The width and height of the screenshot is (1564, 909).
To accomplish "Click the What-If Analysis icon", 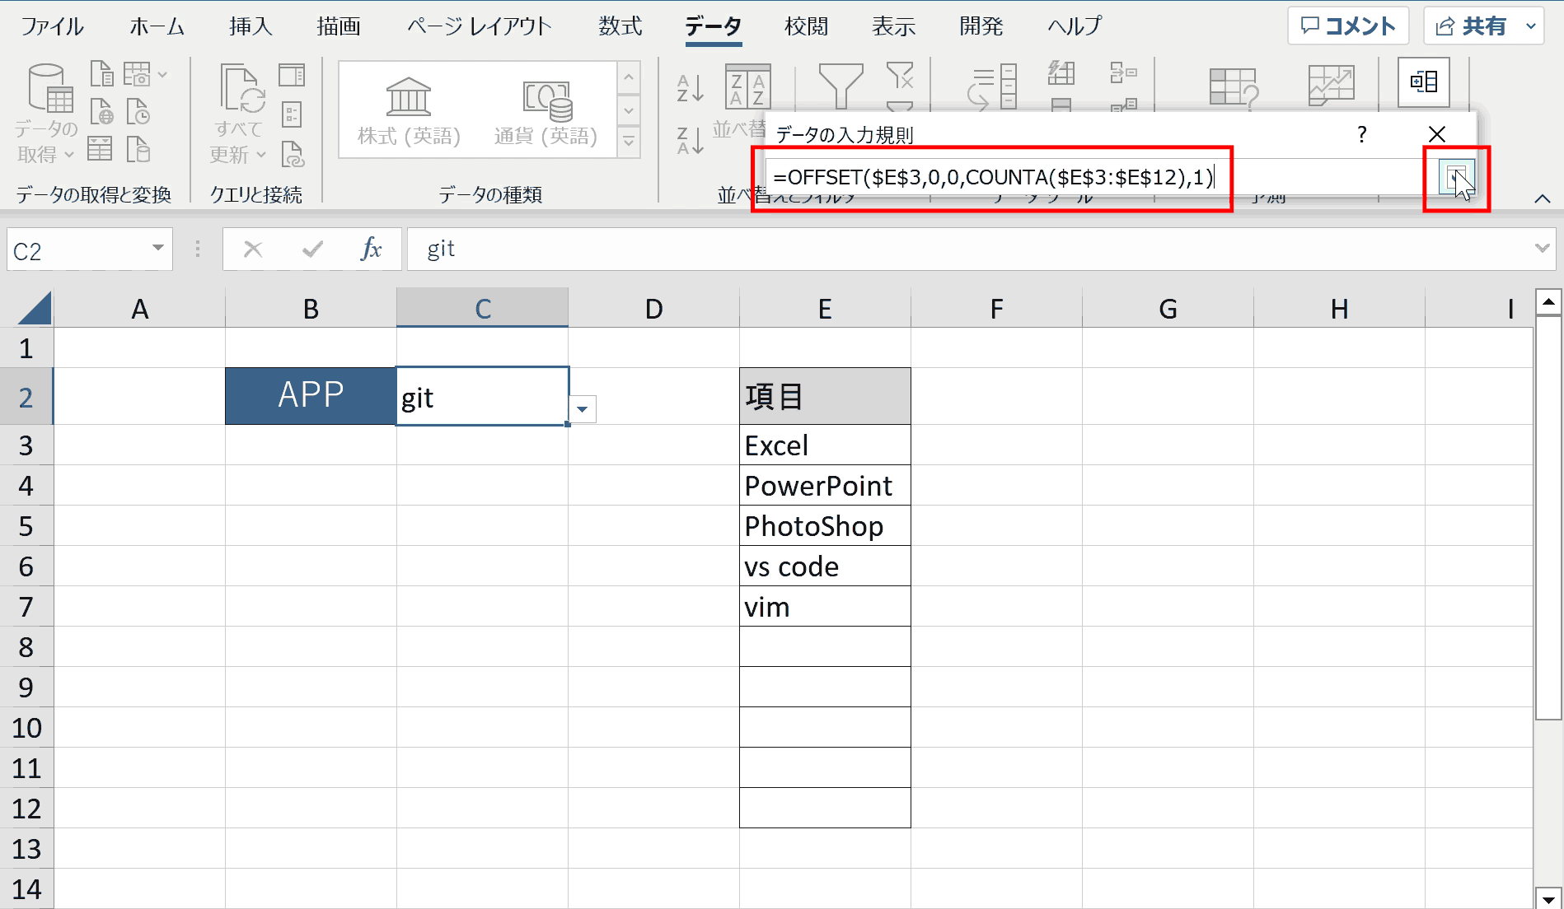I will tap(1234, 86).
